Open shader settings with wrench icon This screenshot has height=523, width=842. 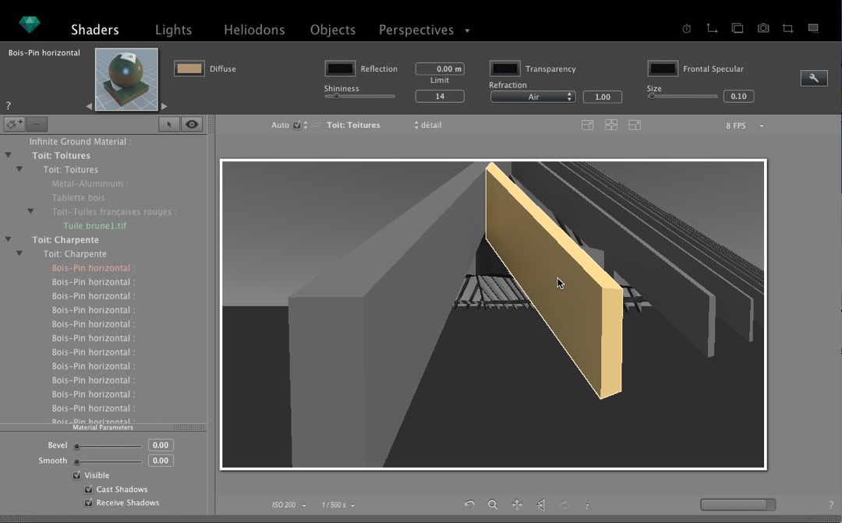click(x=814, y=78)
